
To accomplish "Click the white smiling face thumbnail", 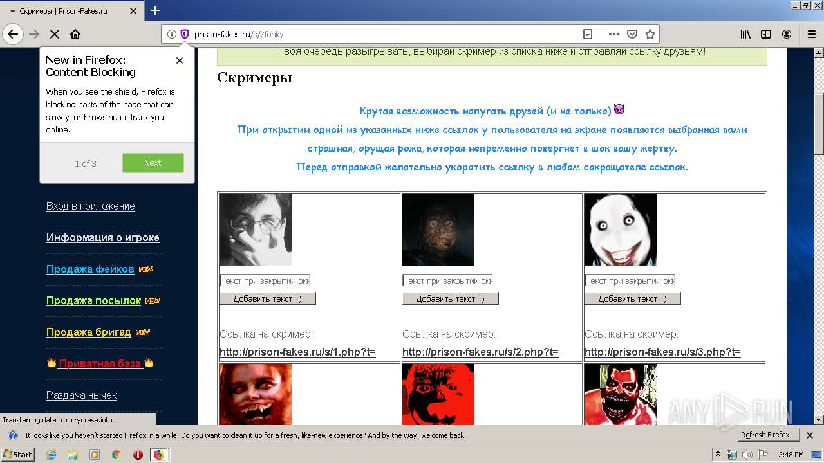I will (621, 230).
